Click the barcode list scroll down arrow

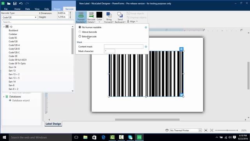click(x=73, y=91)
